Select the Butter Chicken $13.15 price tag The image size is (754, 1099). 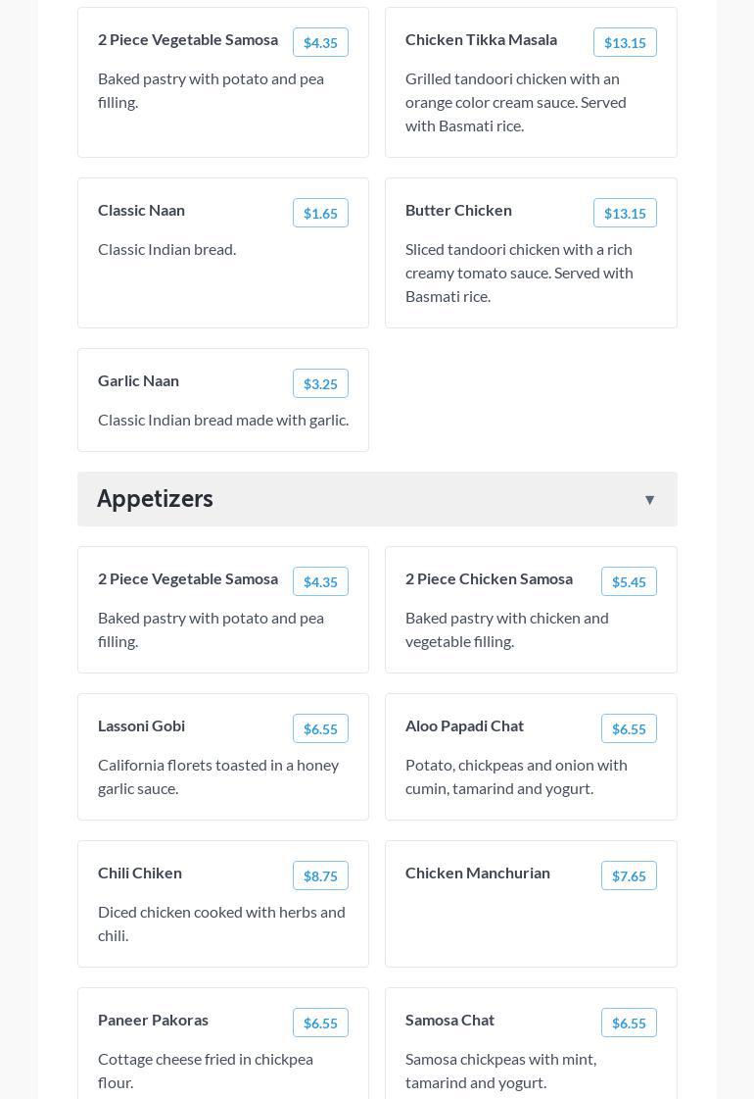625,213
